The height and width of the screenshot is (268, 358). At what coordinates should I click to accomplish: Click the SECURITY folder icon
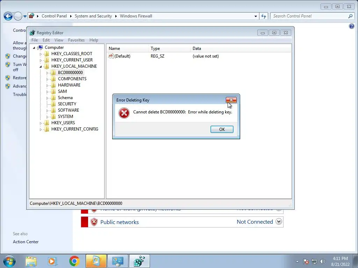click(x=53, y=104)
